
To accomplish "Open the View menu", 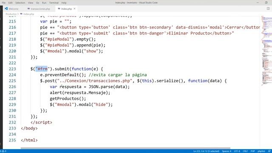I will [x=31, y=3].
